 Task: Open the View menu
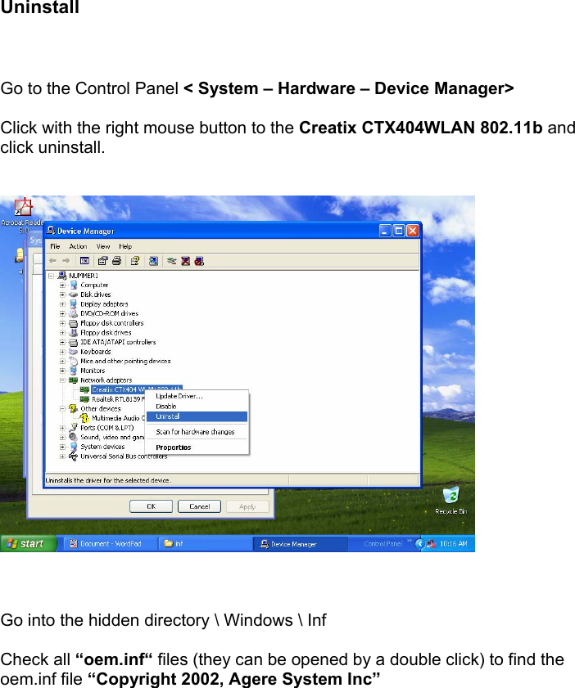point(102,246)
